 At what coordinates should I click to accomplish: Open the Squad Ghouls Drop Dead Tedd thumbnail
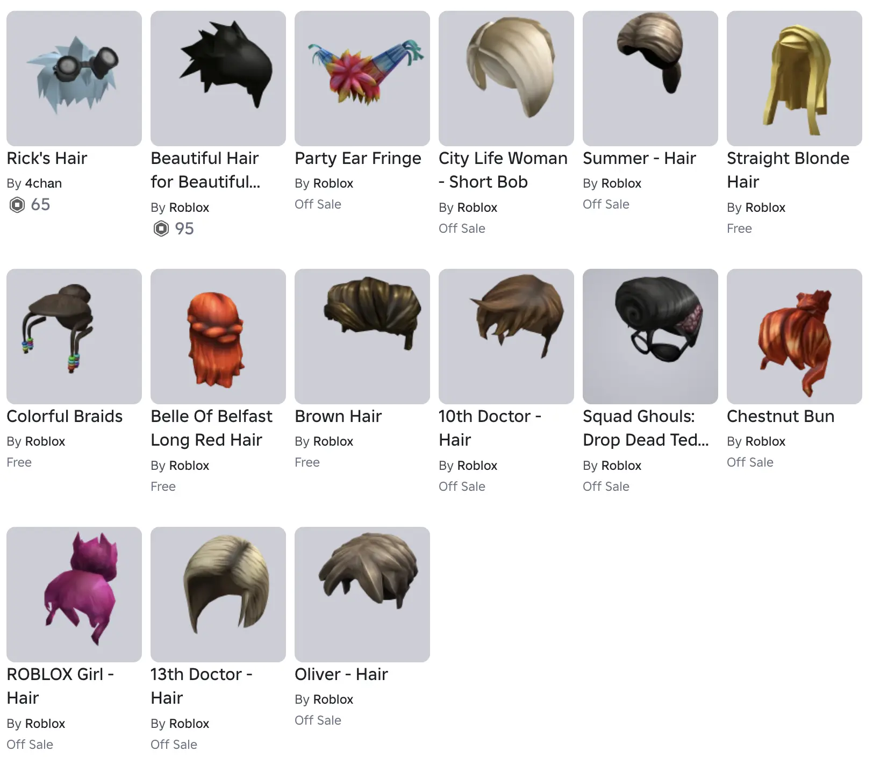[x=650, y=337]
